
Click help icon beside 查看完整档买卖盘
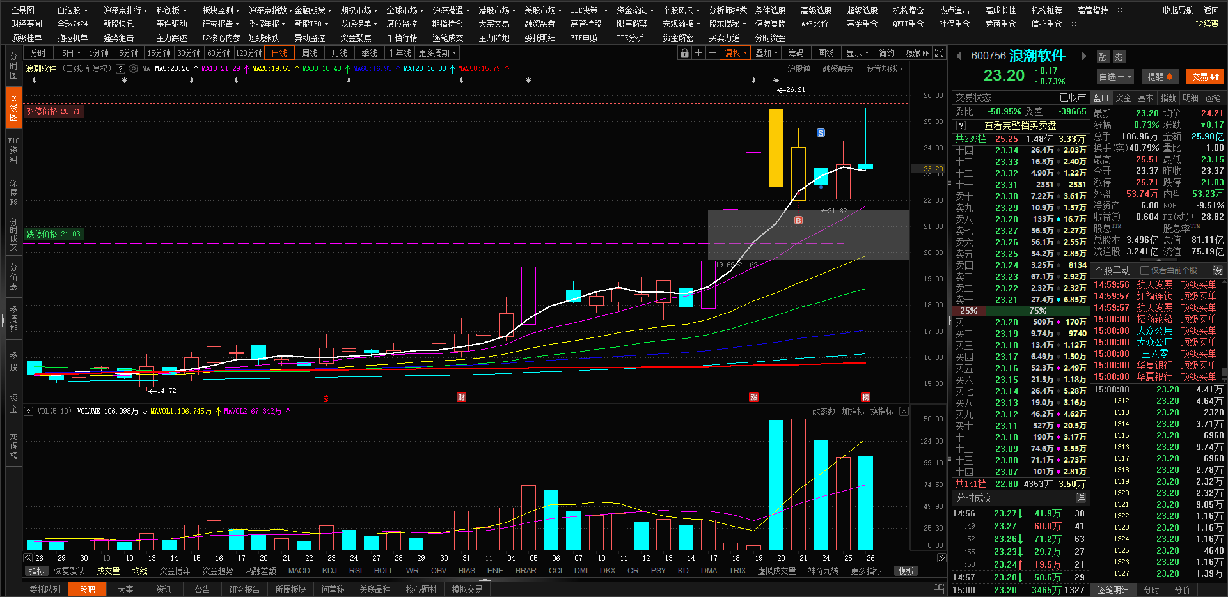point(961,126)
